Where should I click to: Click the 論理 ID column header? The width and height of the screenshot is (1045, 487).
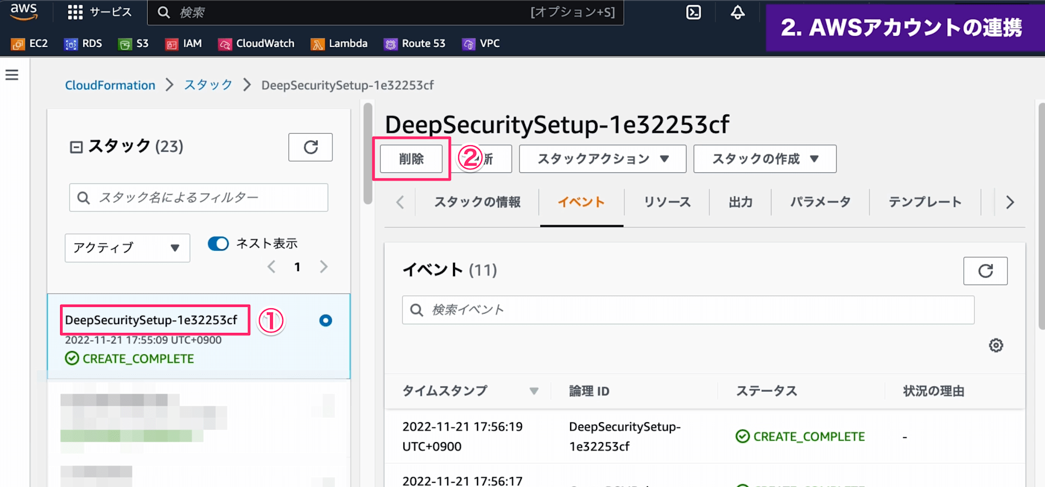tap(589, 391)
